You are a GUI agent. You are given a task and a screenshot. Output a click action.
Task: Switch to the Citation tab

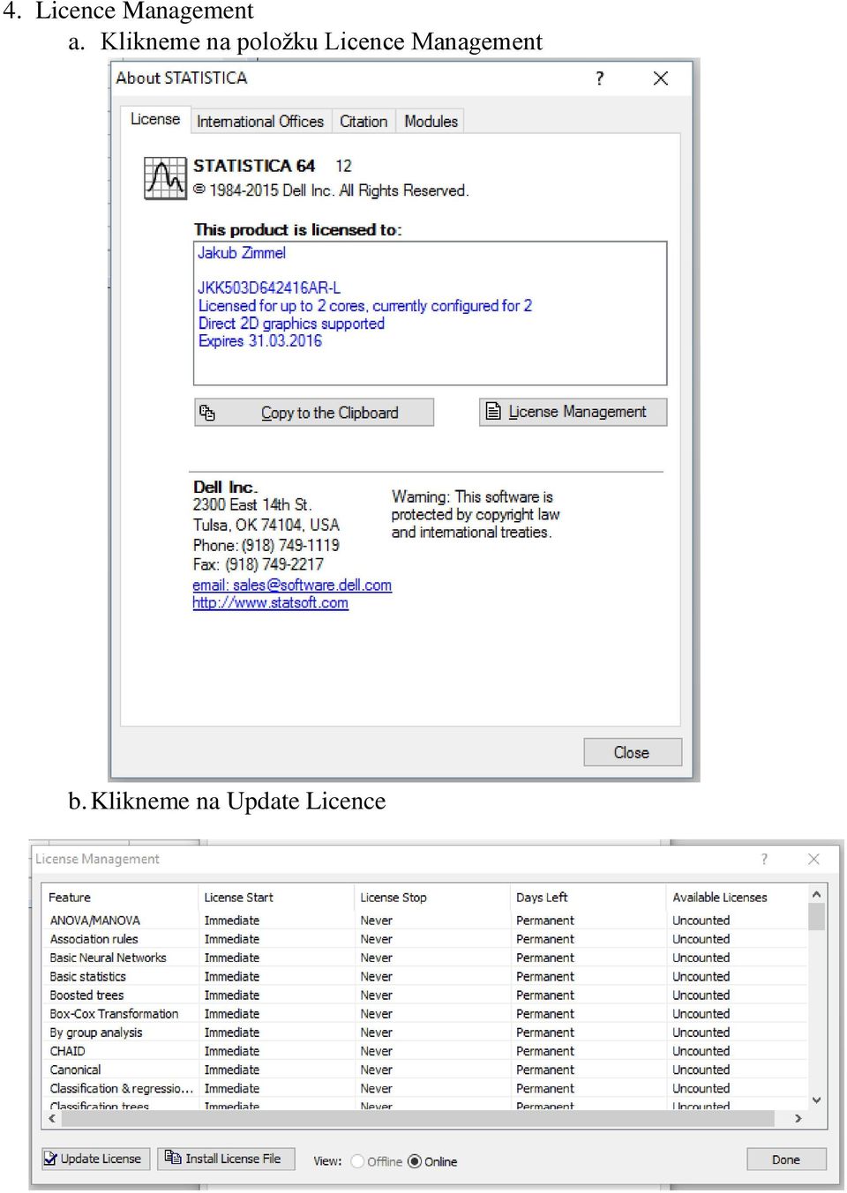pos(364,122)
